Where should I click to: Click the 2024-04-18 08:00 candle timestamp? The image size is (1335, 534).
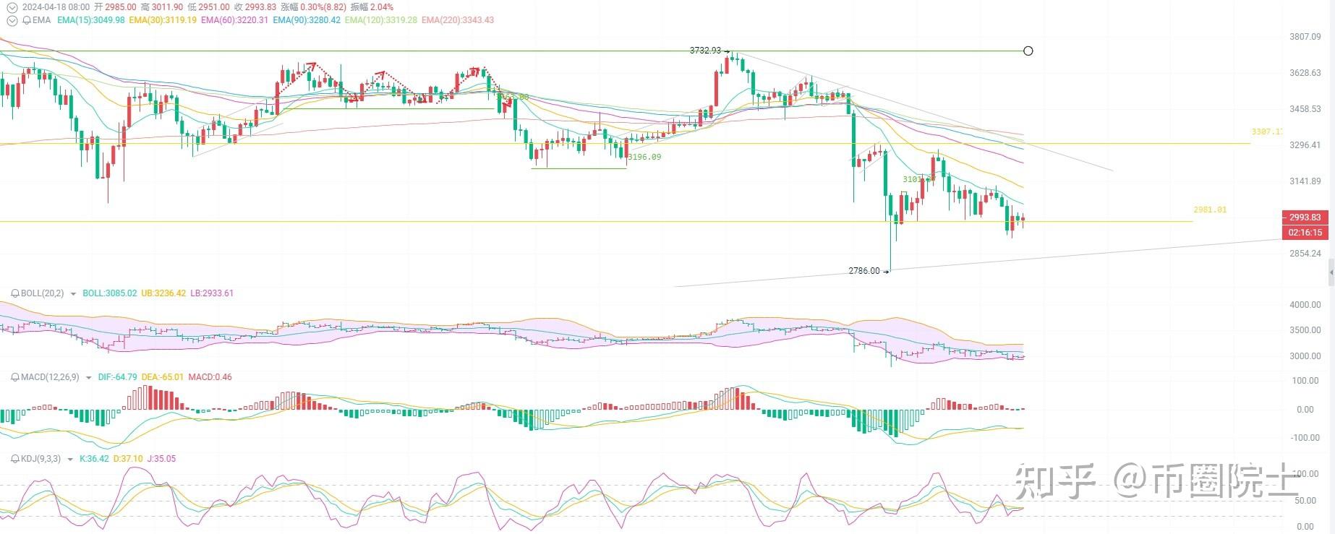[x=56, y=7]
